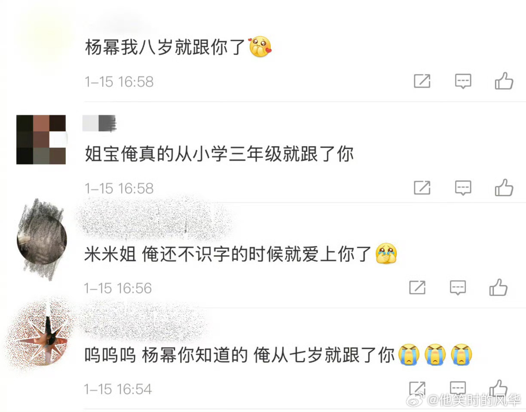Open the round gray sketch avatar profile
This screenshot has height=412, width=526.
click(42, 239)
